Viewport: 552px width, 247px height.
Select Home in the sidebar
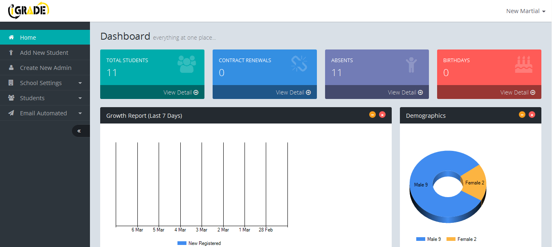coord(45,37)
